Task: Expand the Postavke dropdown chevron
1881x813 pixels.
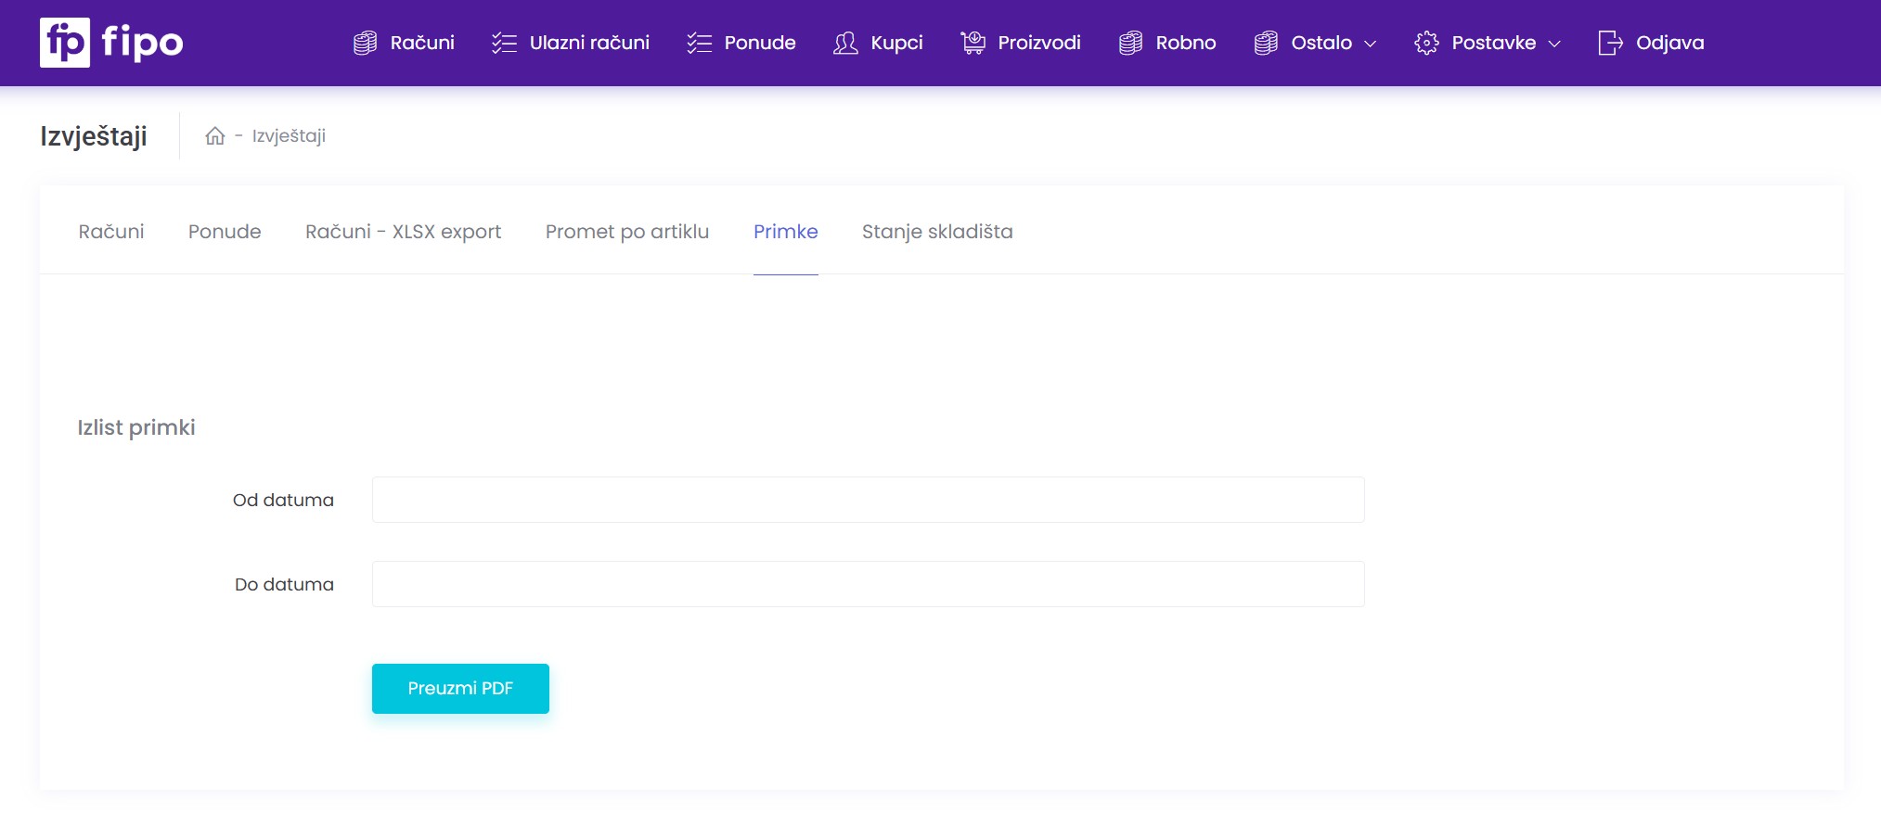Action: [1555, 44]
